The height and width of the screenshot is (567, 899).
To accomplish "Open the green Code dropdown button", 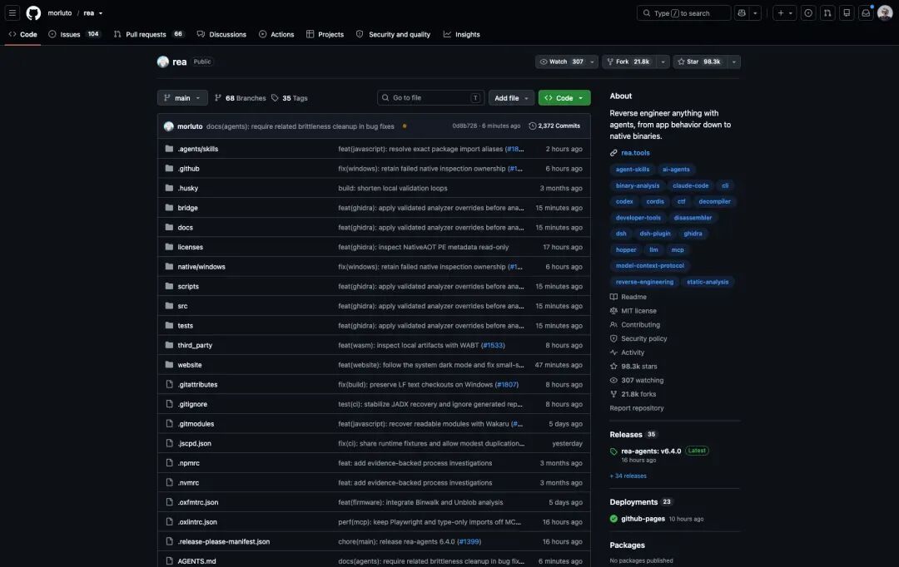I will [564, 98].
